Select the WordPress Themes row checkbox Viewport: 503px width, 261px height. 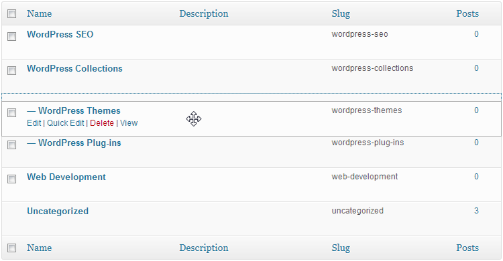point(12,112)
